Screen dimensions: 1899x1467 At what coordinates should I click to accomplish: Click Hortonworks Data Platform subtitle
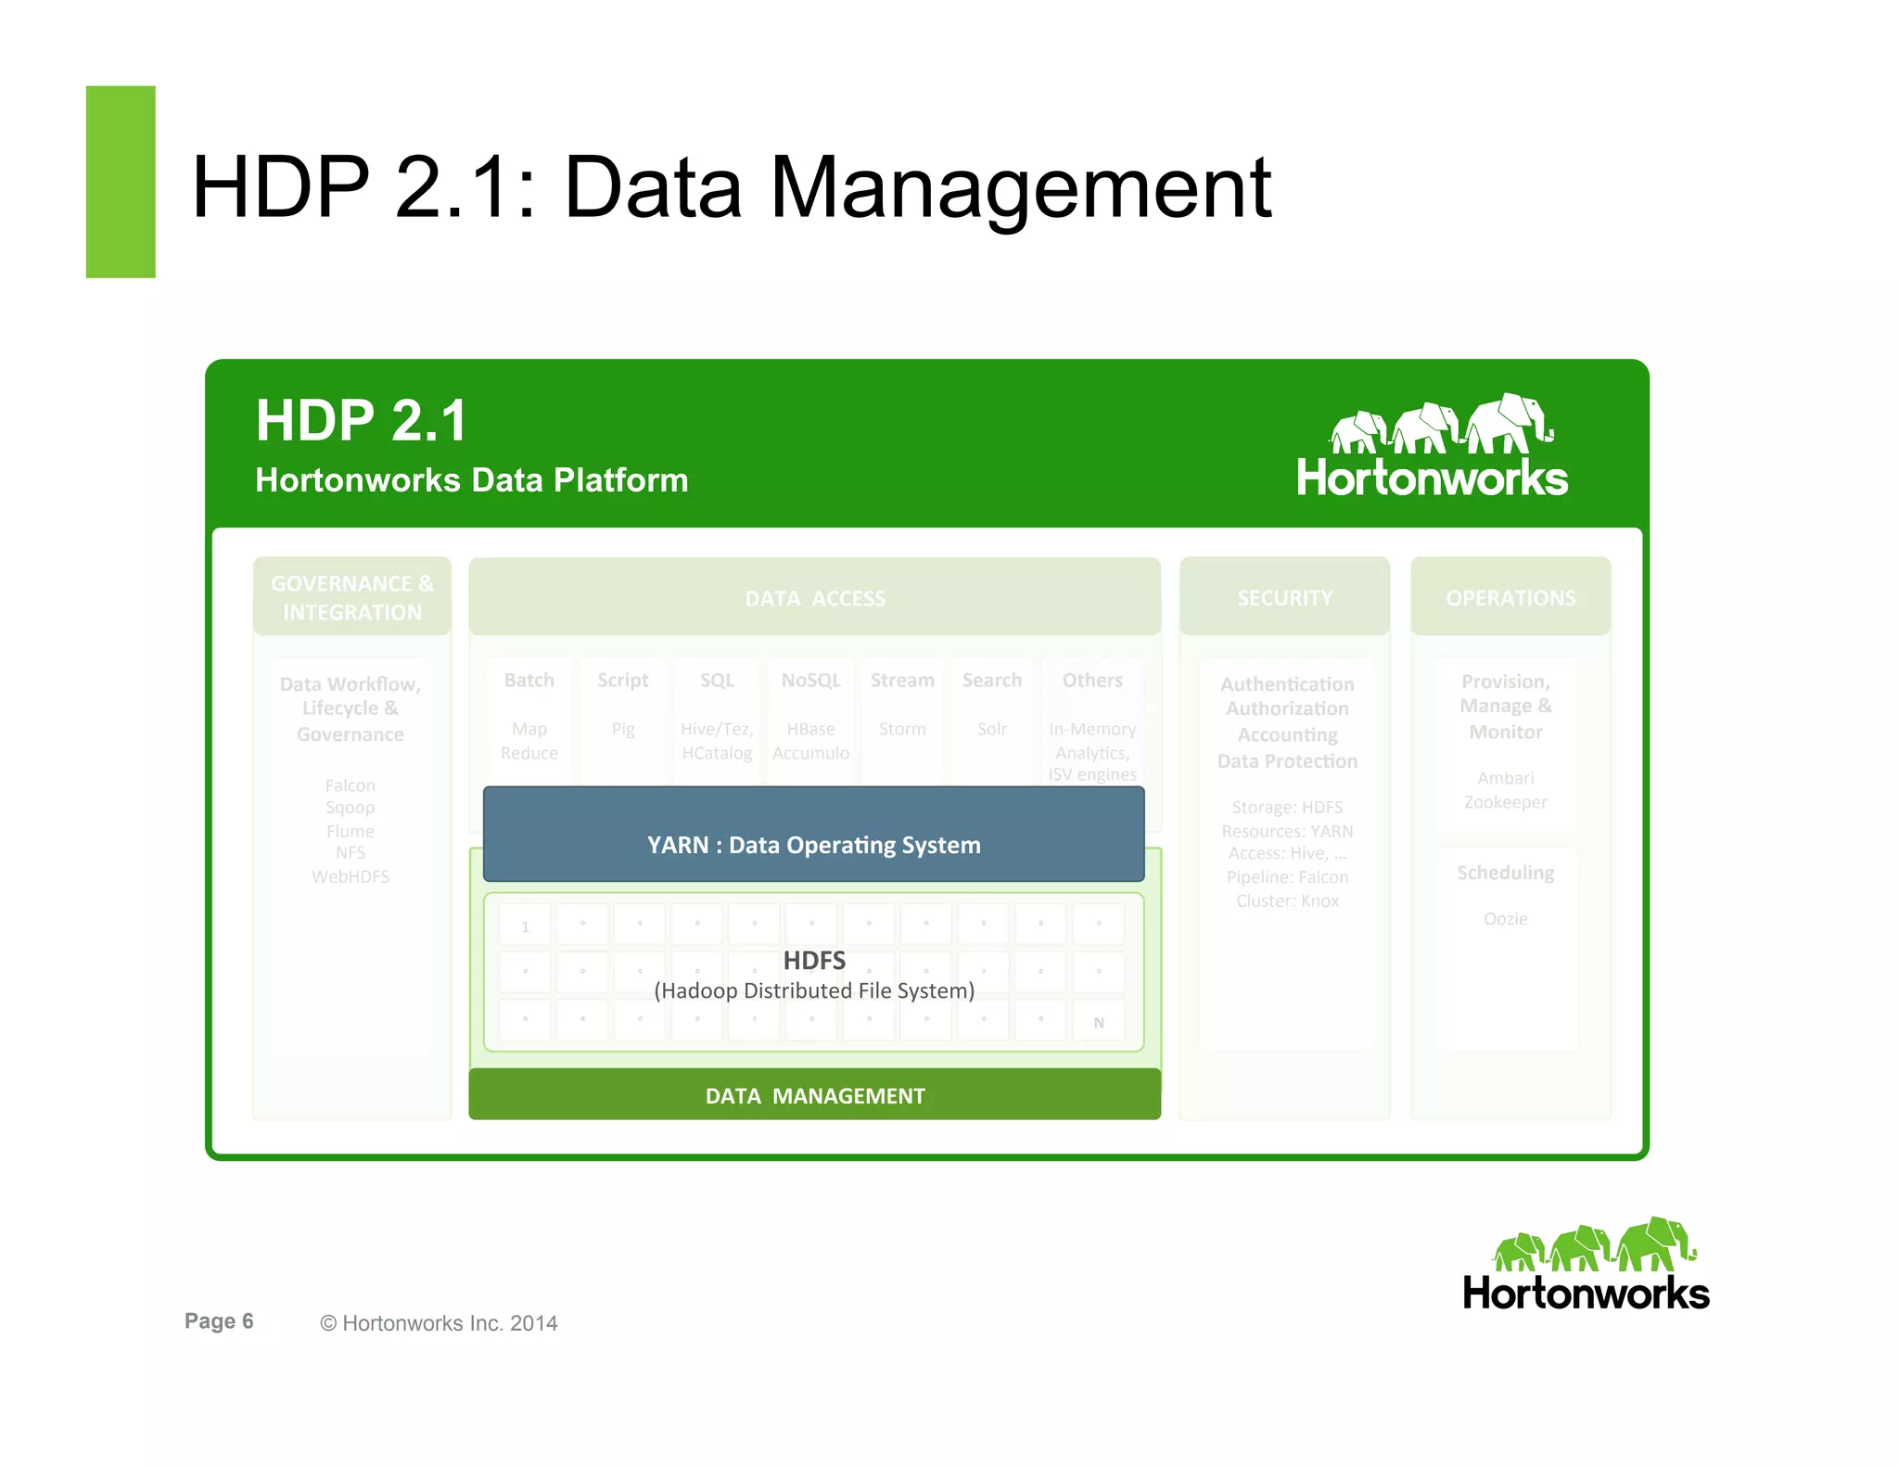(x=472, y=480)
